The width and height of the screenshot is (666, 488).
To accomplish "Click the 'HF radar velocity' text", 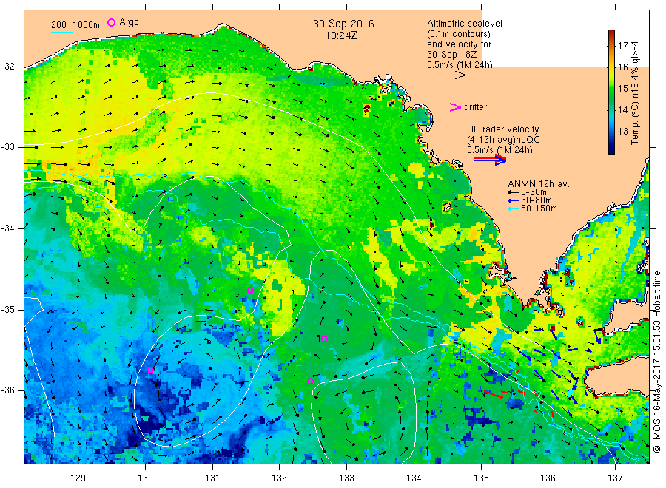I will tap(503, 129).
